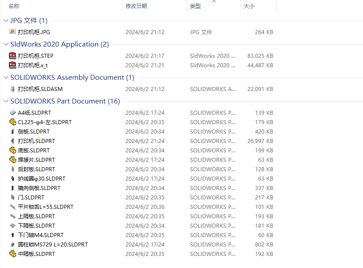This screenshot has height=268, width=363.
Task: Select file name 护线圈φ30.SLDPRT
Action: pos(42,179)
